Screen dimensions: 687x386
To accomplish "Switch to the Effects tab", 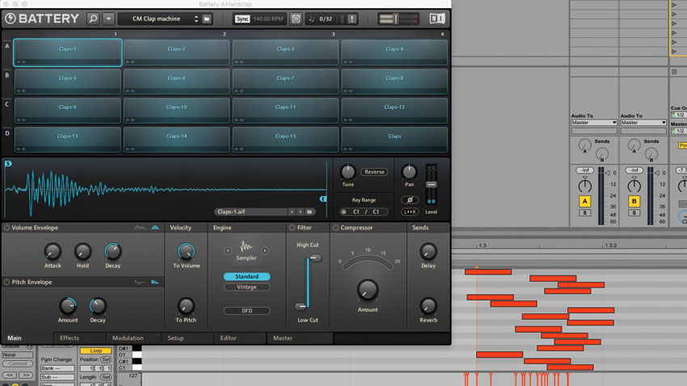I will point(70,338).
